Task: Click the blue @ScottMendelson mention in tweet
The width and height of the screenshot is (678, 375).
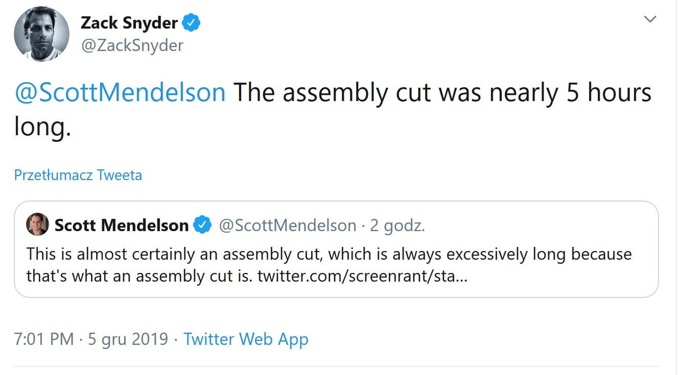Action: 120,93
